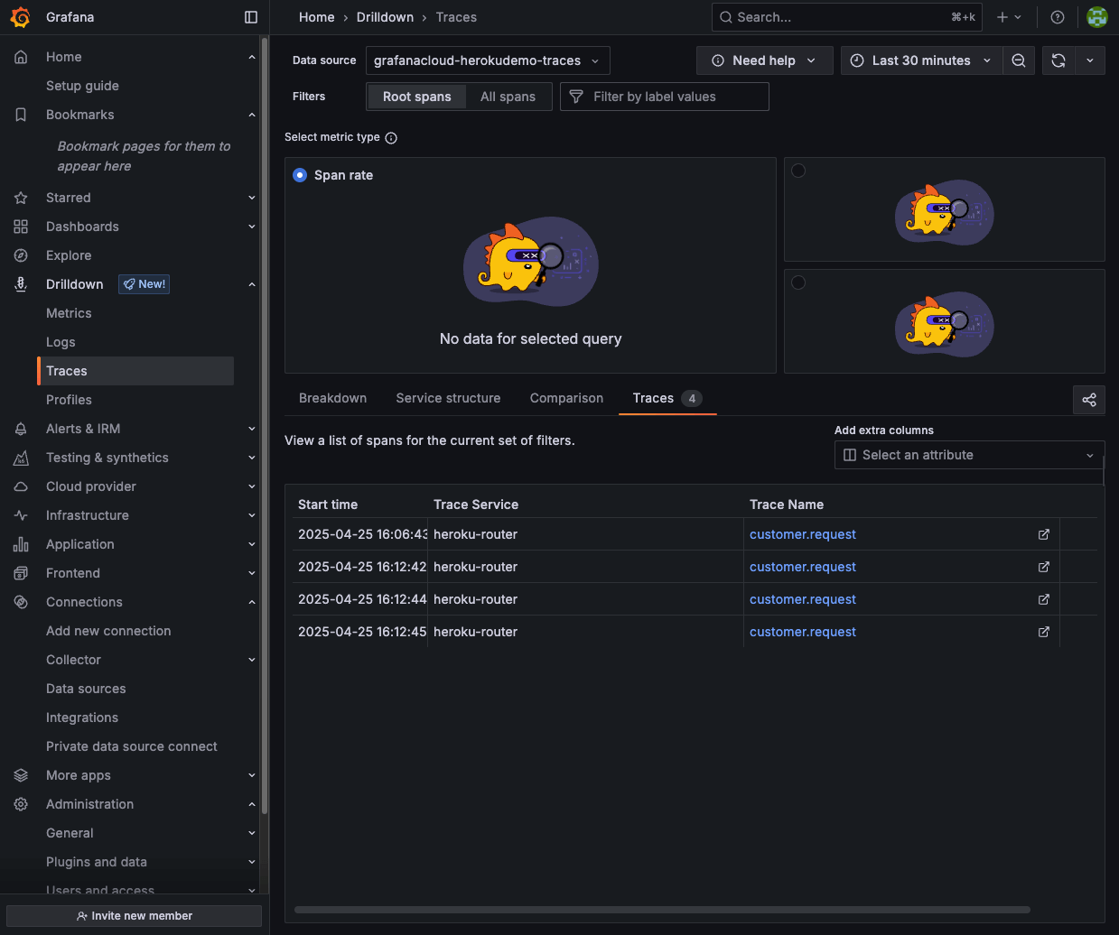Open the data source dropdown
This screenshot has width=1119, height=935.
coord(488,60)
